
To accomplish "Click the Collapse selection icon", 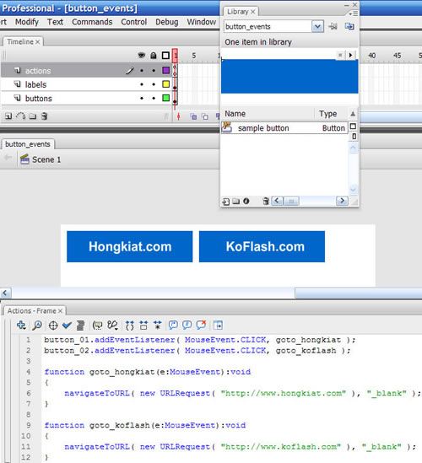I will [x=143, y=326].
